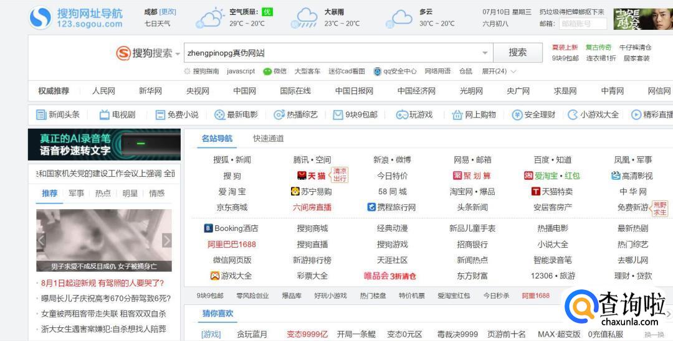
Task: Expand the 展开(24) hot words list
Action: [499, 71]
